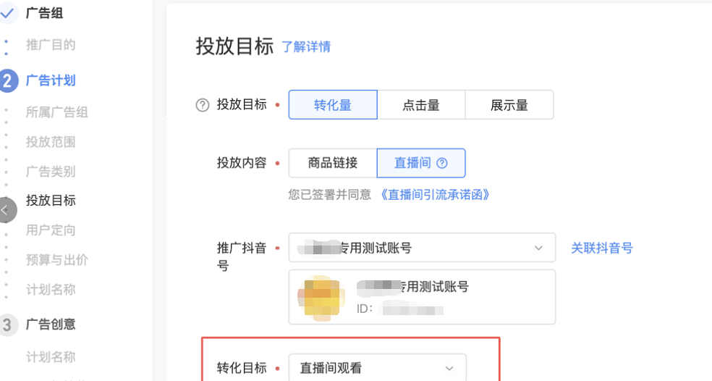
Task: Click the pixelated account avatar thumbnail
Action: click(321, 296)
